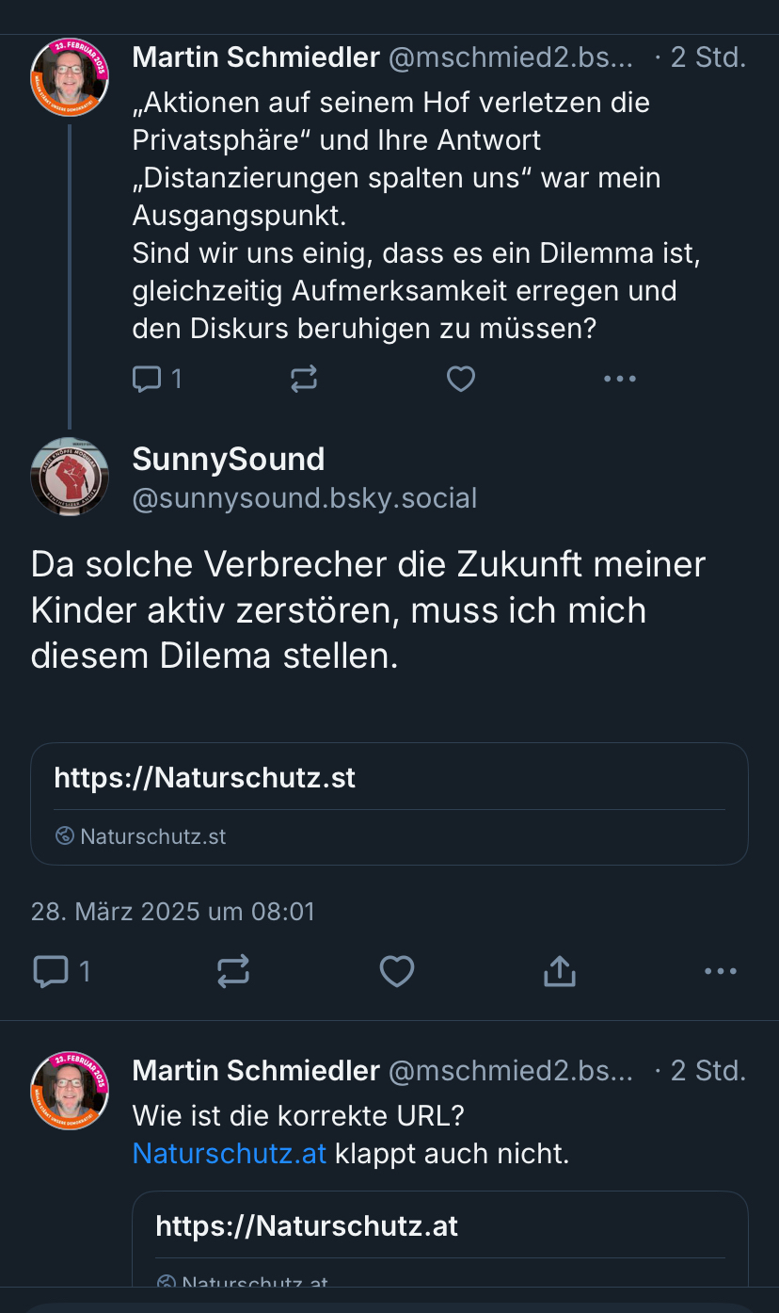
Task: Like SunnySound's main post
Action: 396,971
